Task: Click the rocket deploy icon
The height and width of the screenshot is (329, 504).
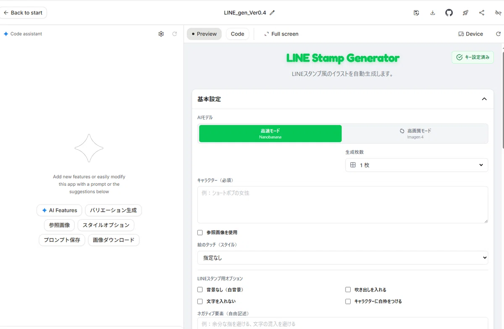Action: (x=465, y=13)
